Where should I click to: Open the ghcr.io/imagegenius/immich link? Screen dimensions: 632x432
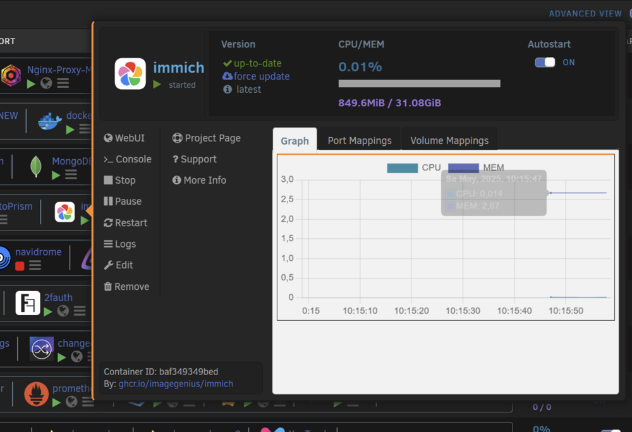pos(176,384)
